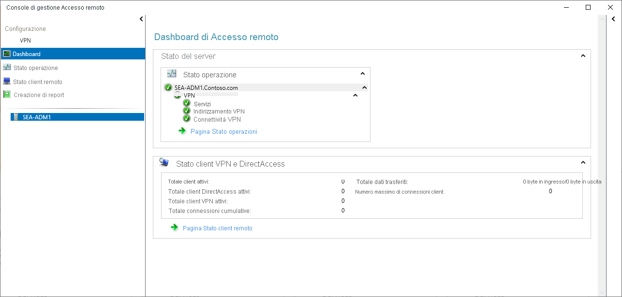Click the Stato client VPN e DirectAccess icon
This screenshot has height=297, width=622.
tap(164, 163)
